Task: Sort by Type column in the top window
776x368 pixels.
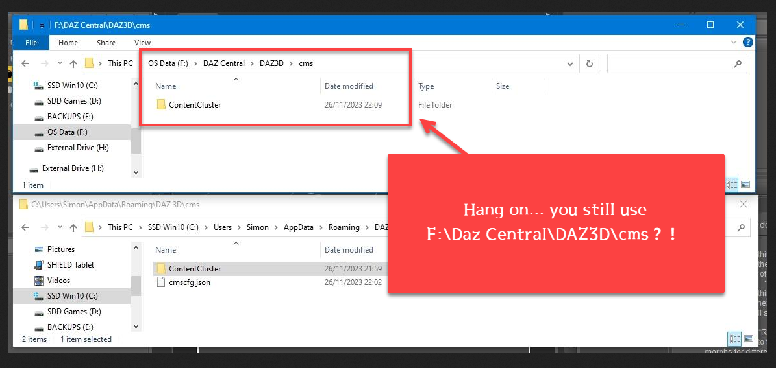Action: pos(426,86)
